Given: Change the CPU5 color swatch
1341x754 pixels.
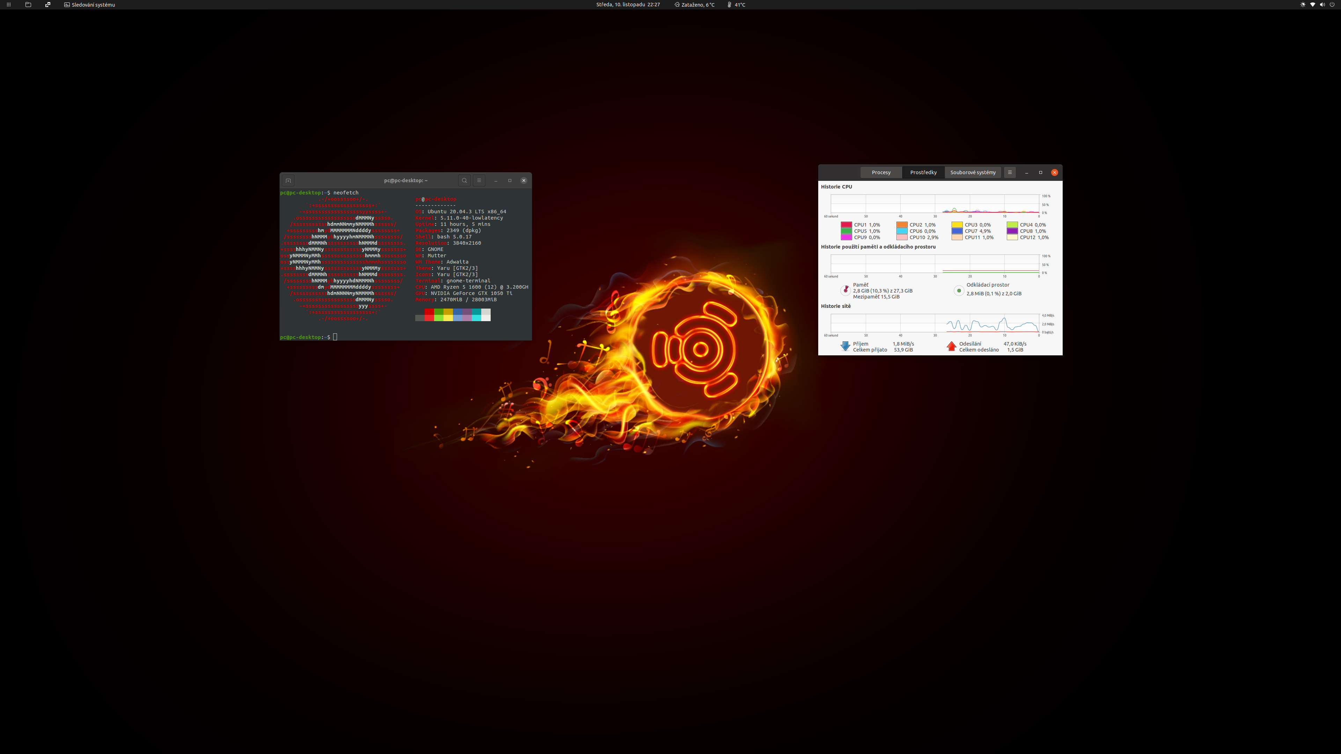Looking at the screenshot, I should (x=846, y=231).
